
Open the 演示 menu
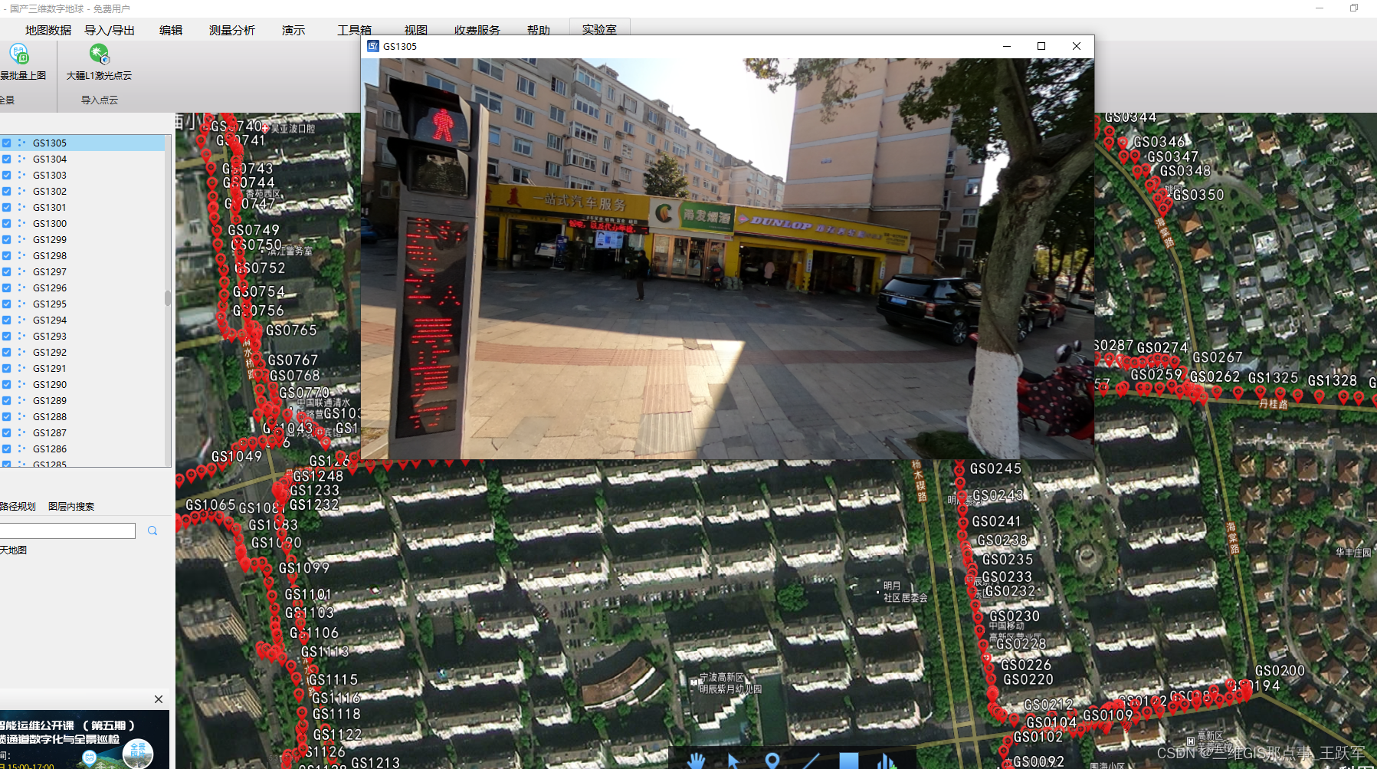[293, 30]
